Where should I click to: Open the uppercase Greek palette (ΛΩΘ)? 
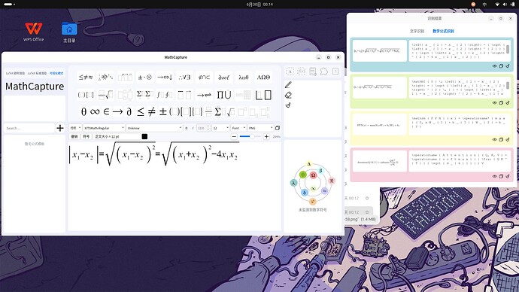pos(263,77)
